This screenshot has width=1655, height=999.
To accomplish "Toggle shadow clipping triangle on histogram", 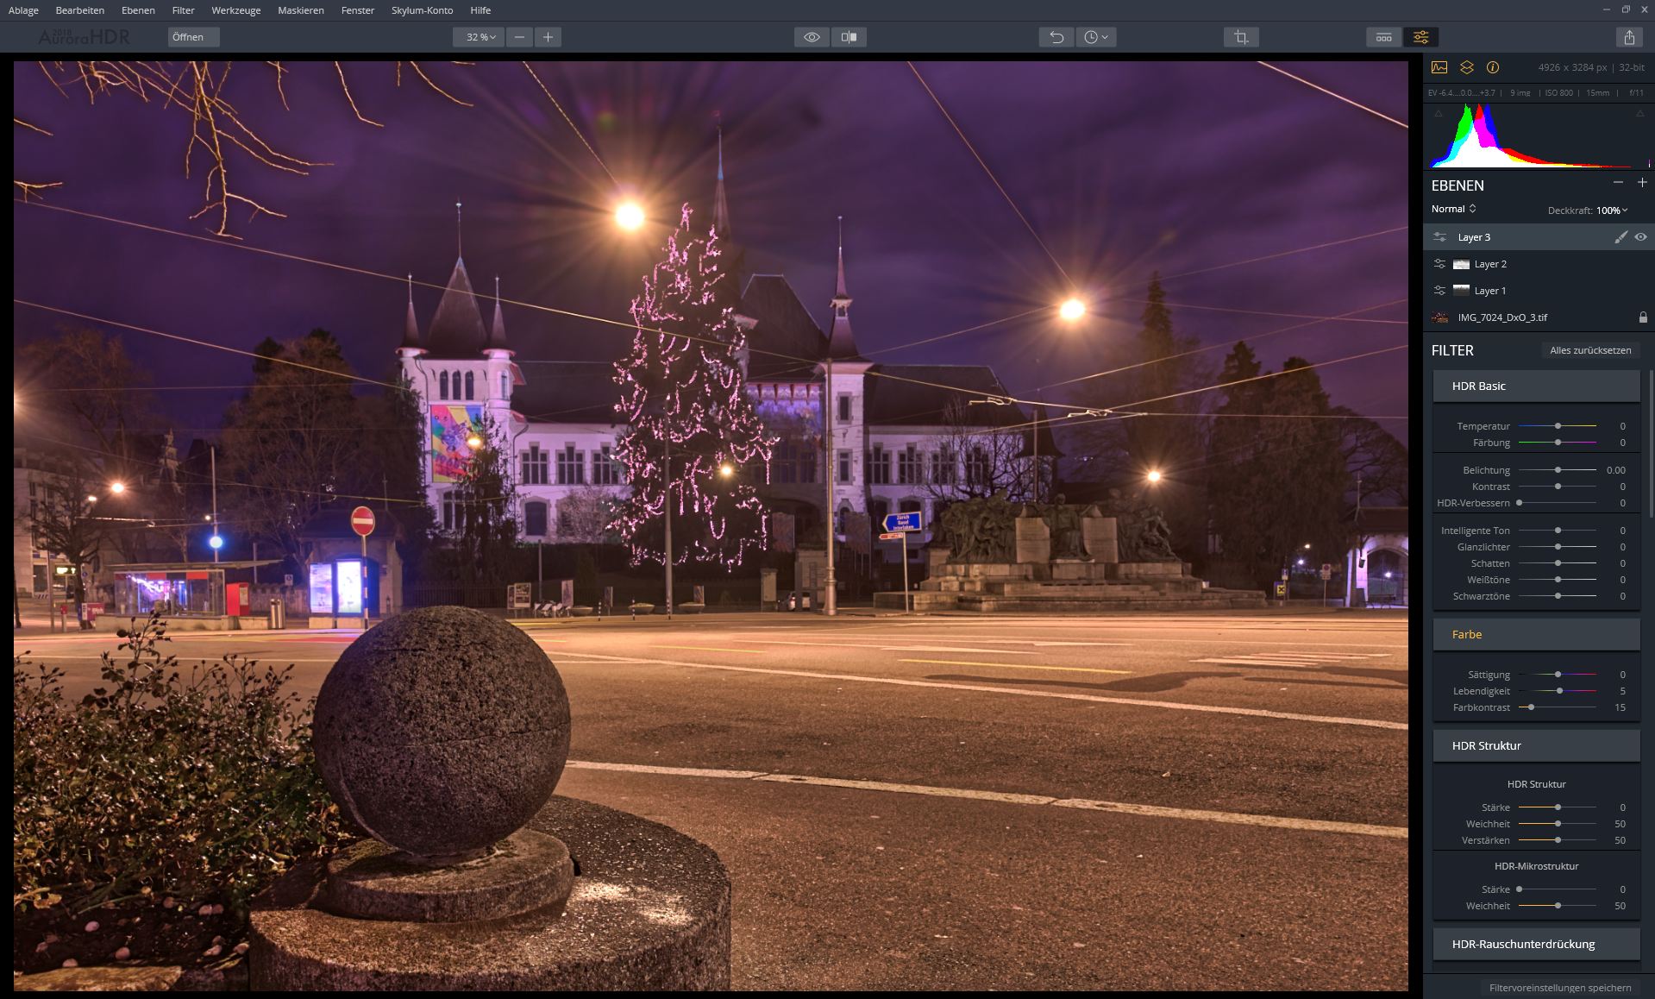I will [1438, 114].
